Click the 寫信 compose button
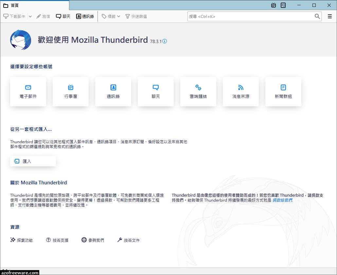This screenshot has width=337, height=275. 43,16
